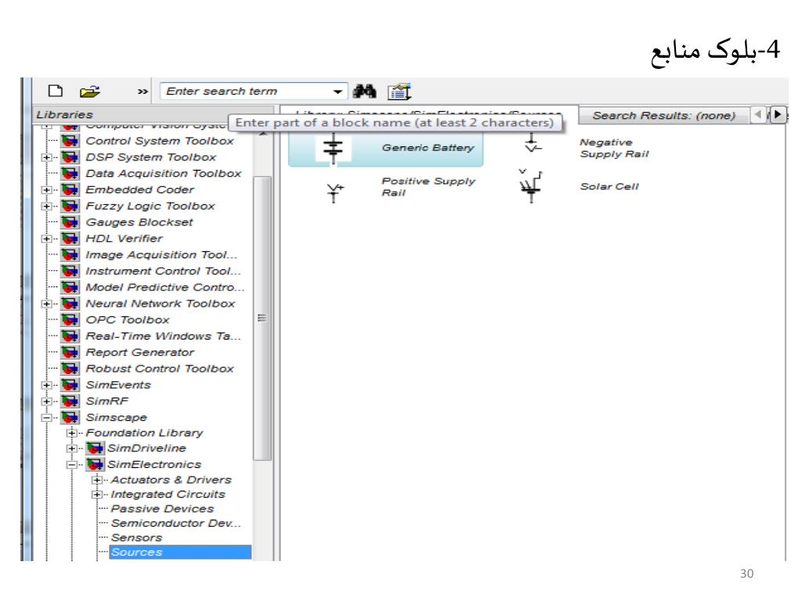Select the Solar Cell block icon
Viewport: 802px width, 601px height.
[530, 186]
